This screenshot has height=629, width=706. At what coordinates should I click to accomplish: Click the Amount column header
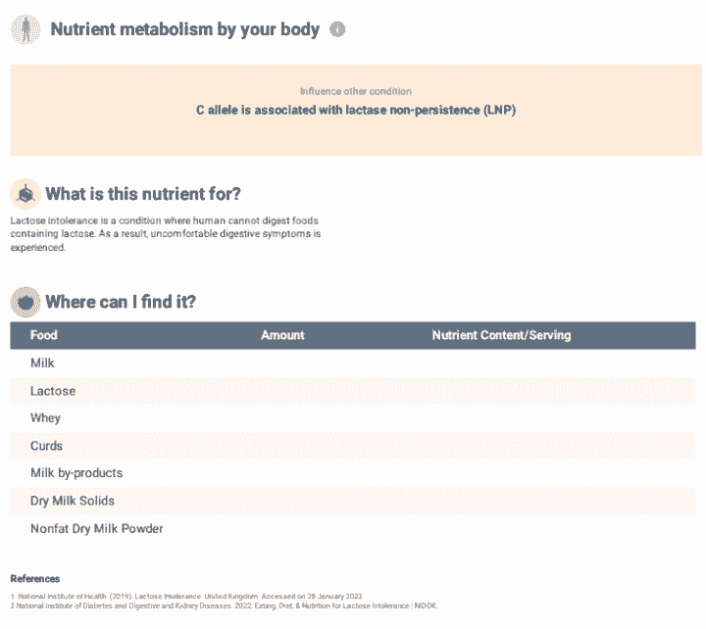pos(282,335)
